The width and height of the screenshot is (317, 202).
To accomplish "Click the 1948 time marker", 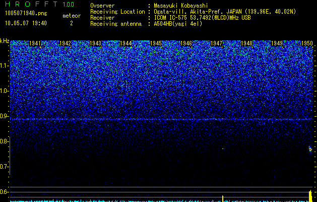I will tap(246, 43).
